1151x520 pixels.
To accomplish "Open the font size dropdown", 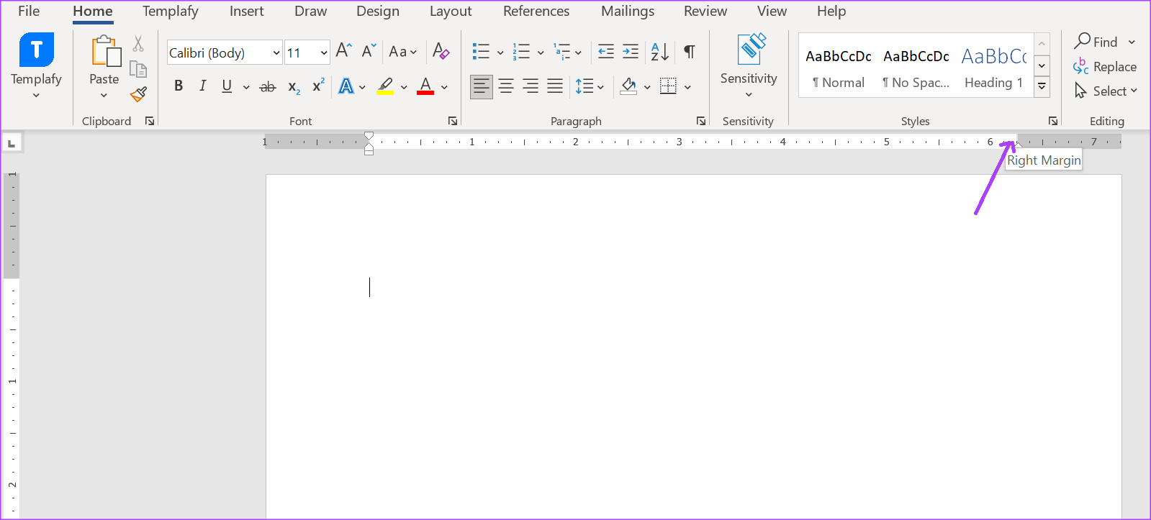I will coord(323,53).
